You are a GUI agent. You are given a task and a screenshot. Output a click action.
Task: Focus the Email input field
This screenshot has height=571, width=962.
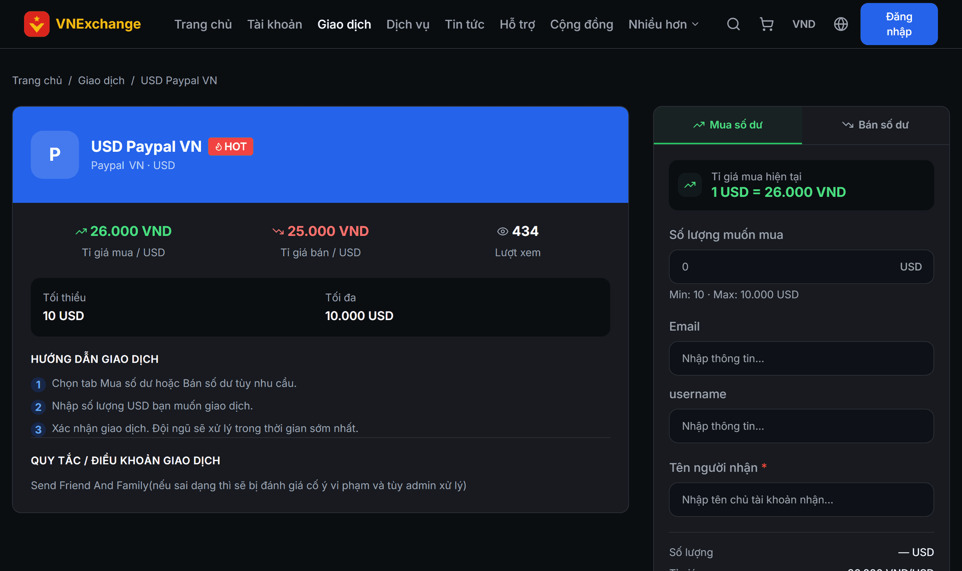click(x=801, y=359)
